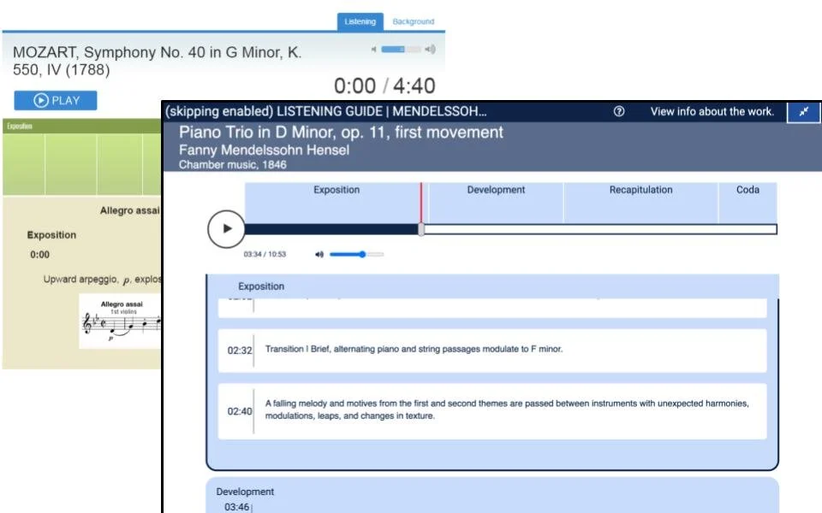
Task: Click the help question mark icon
Action: click(x=619, y=111)
